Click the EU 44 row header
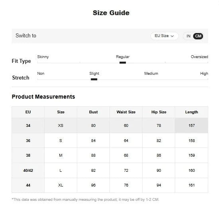Viewport: 219px width, 206px height. click(x=28, y=185)
